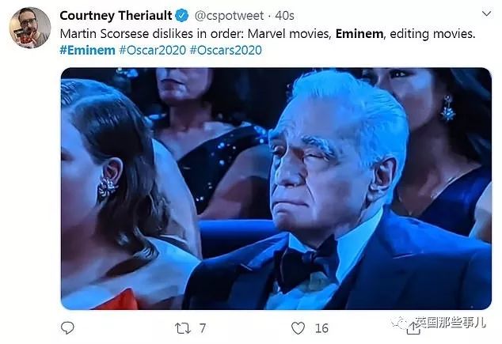The height and width of the screenshot is (344, 502).
Task: Open Courtney Theriault's profile picture
Action: [x=29, y=27]
